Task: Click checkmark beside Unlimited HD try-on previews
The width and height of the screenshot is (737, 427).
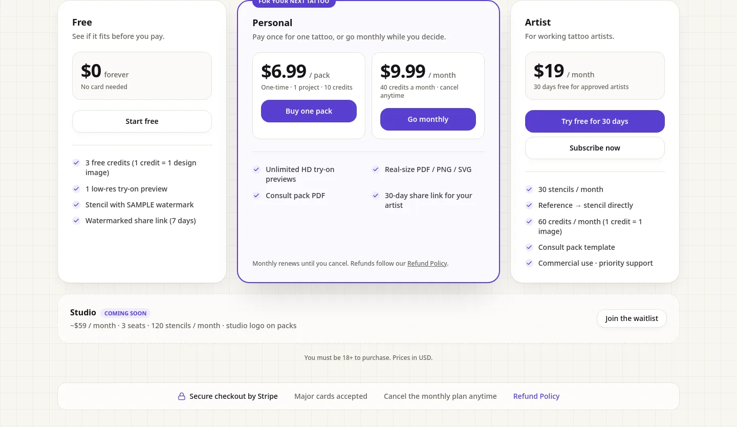Action: [256, 169]
